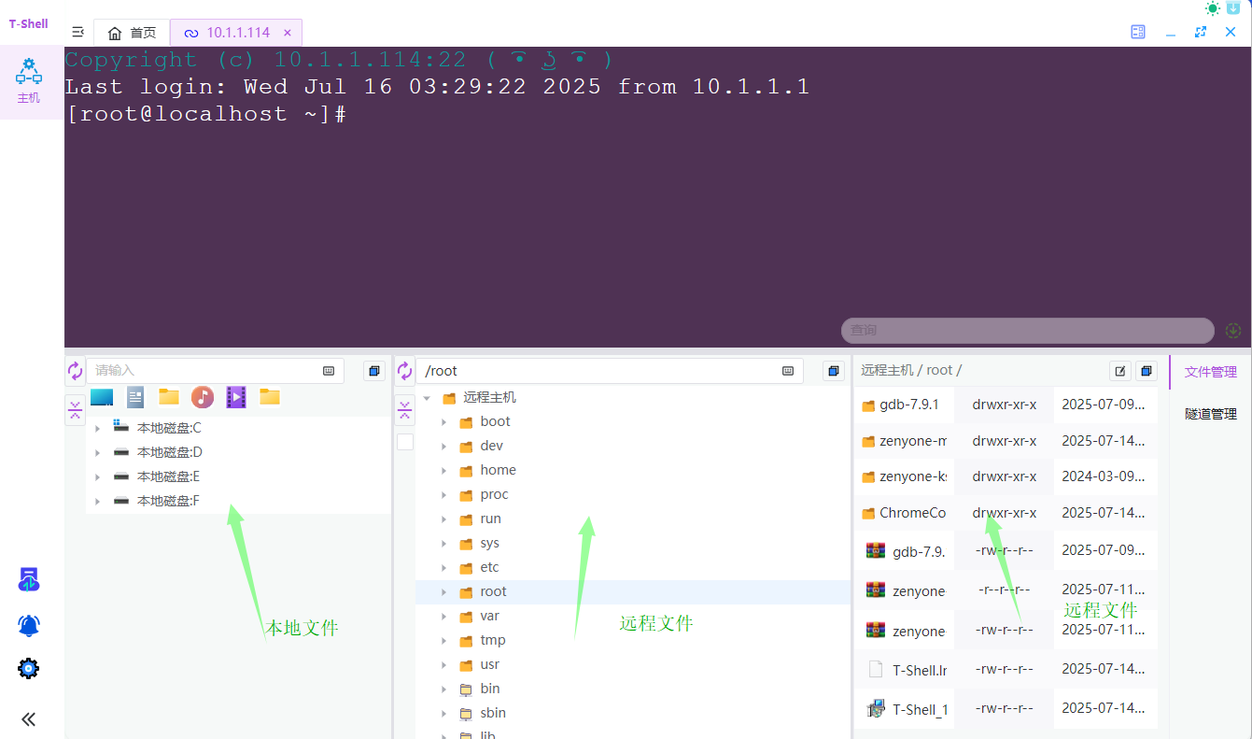Collapse the left sidebar with double chevron
Screen dimensions: 1252x739
[x=29, y=718]
